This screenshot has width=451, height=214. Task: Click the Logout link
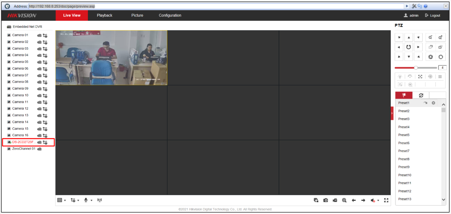pyautogui.click(x=433, y=16)
